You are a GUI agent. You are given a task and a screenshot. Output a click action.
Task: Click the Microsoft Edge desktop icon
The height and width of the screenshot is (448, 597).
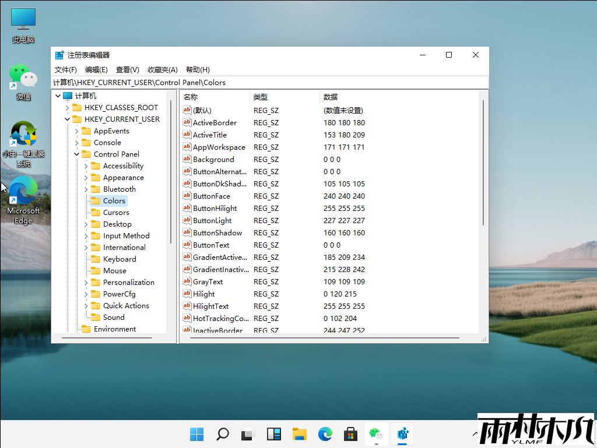23,192
